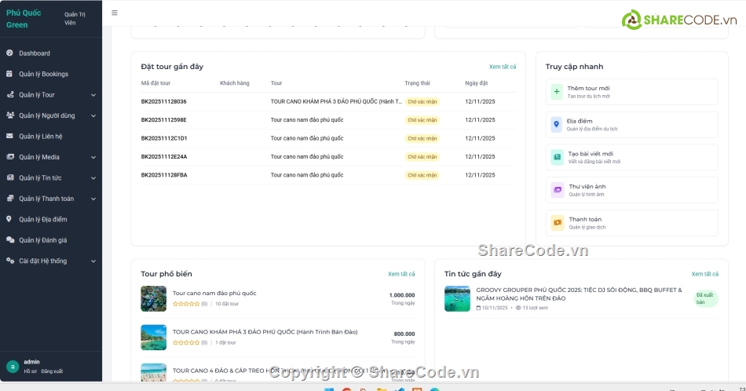Viewport: 746px width, 391px height.
Task: Click Xem tất cả in Tour phổ biến
Action: [401, 274]
